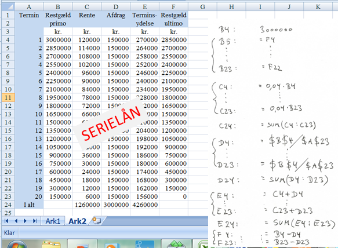
Task: Jump to the first sheet with the navigation arrow
Action: 6,221
